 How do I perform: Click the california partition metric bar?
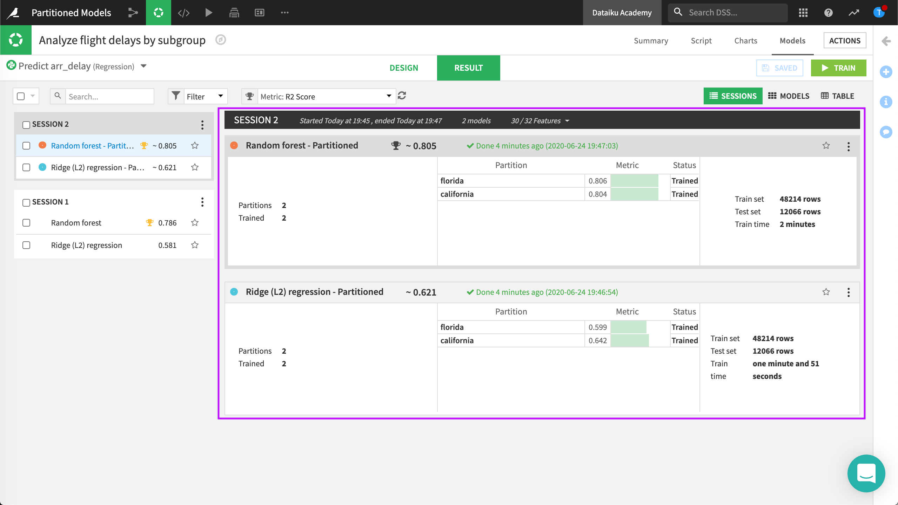point(633,194)
